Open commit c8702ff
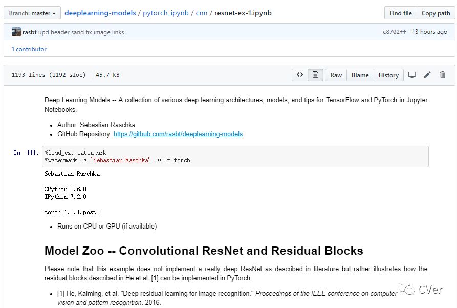The height and width of the screenshot is (308, 457). point(395,32)
